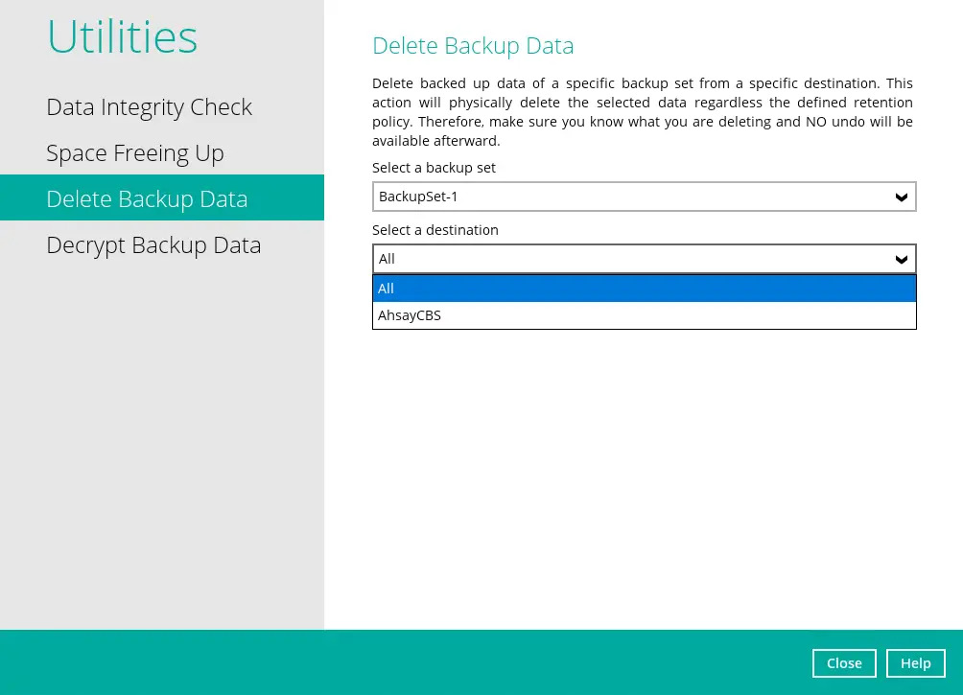Click the large Utilities title

(122, 37)
